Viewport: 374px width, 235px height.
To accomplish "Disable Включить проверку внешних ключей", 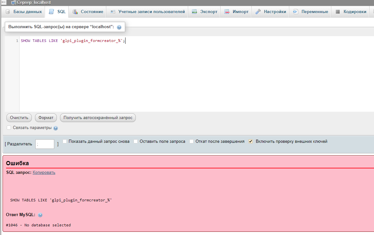I will tap(250, 141).
